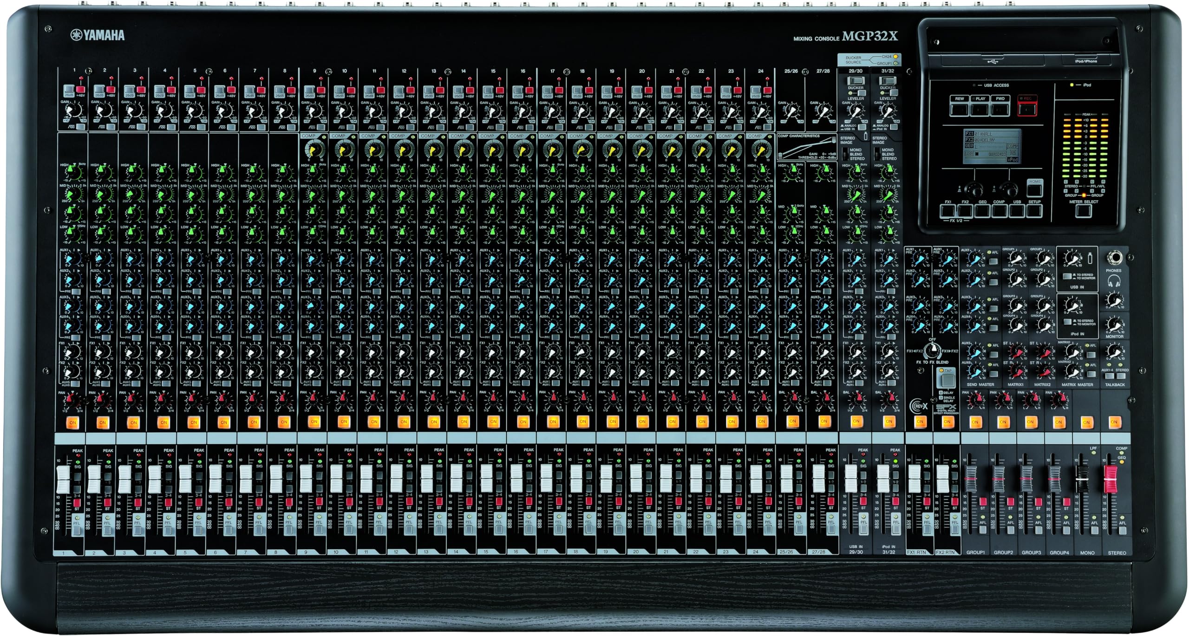Start USB playback with PLAY button
This screenshot has height=636, width=1189.
pyautogui.click(x=980, y=110)
